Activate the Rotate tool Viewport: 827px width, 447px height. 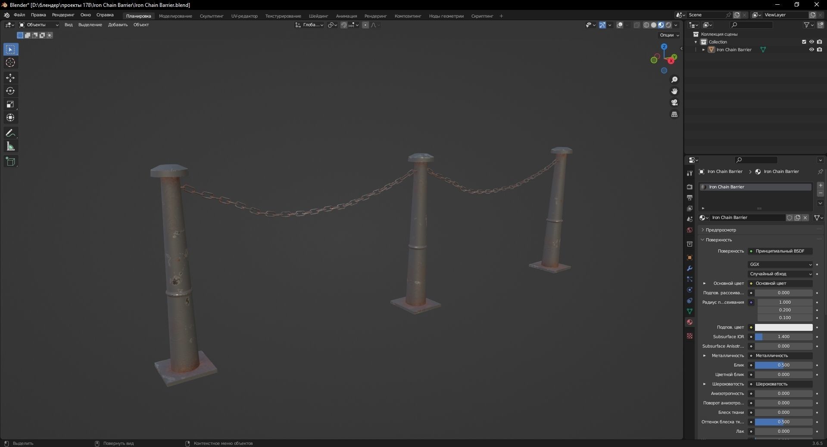click(10, 91)
